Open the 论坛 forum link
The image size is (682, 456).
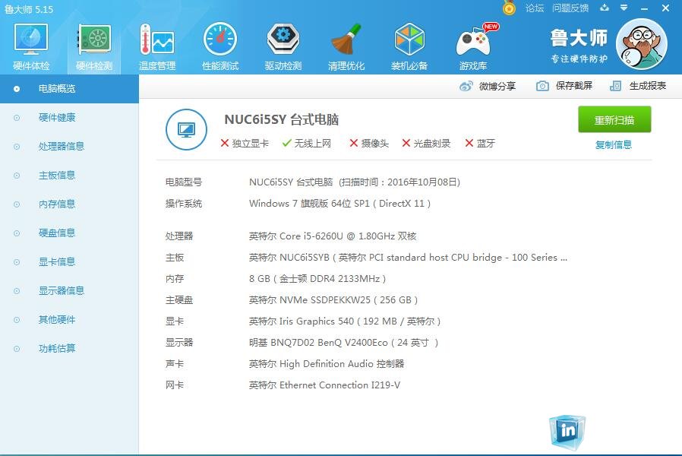(x=535, y=8)
